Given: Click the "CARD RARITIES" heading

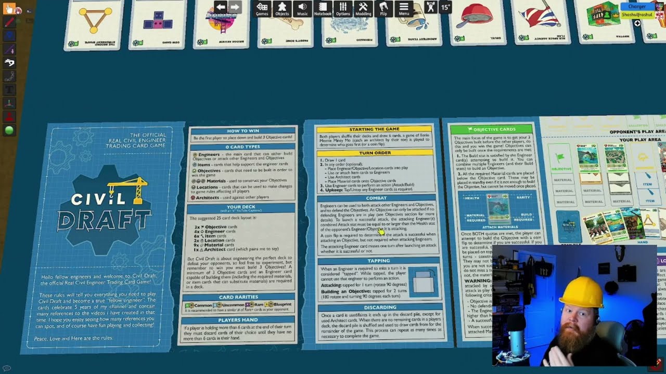Looking at the screenshot, I should (x=238, y=297).
